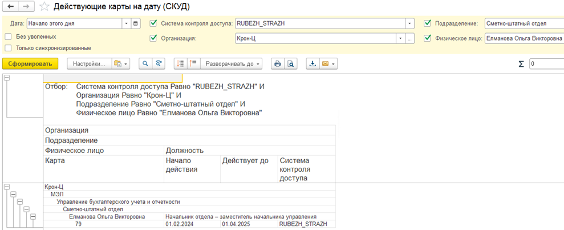Open the Разворачивать до dropdown
This screenshot has height=230, width=564.
[233, 64]
